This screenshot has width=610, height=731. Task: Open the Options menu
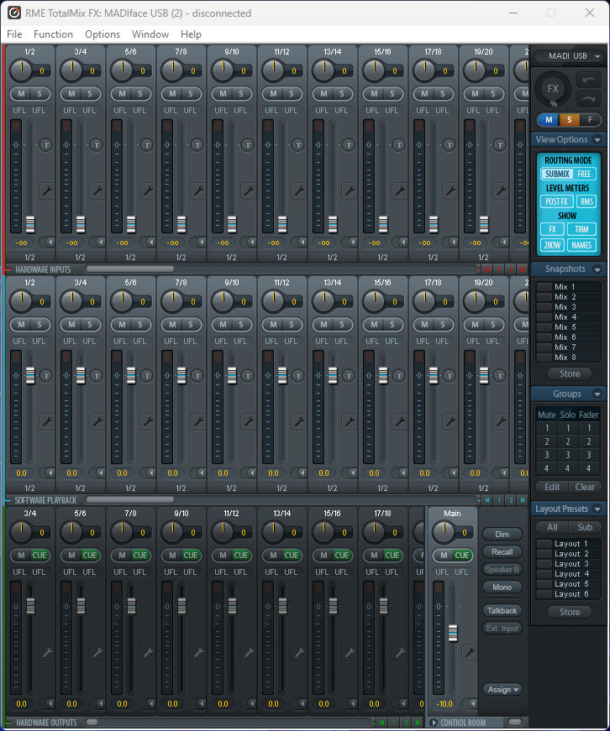(x=103, y=34)
